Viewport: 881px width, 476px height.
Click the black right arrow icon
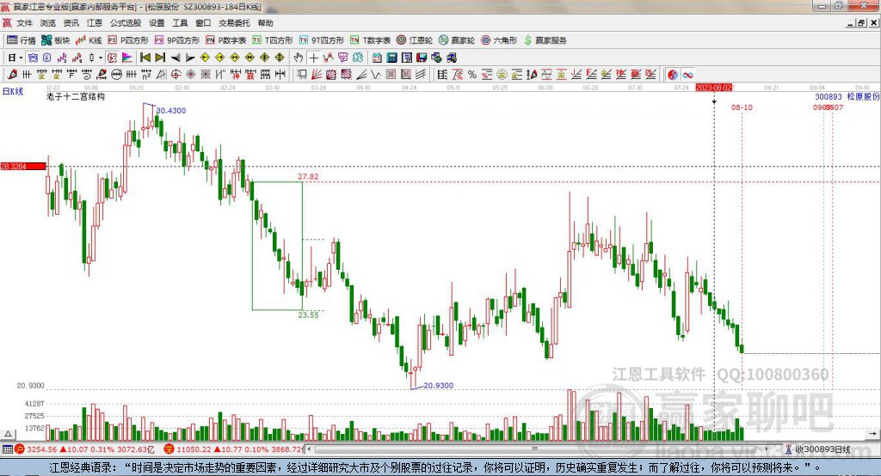(190, 58)
